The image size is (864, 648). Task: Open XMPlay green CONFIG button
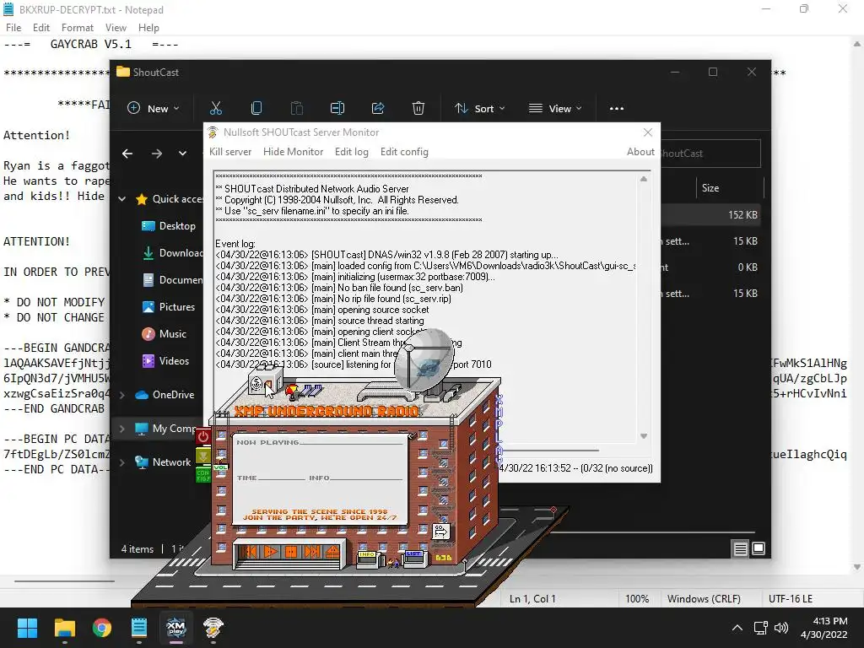[202, 476]
